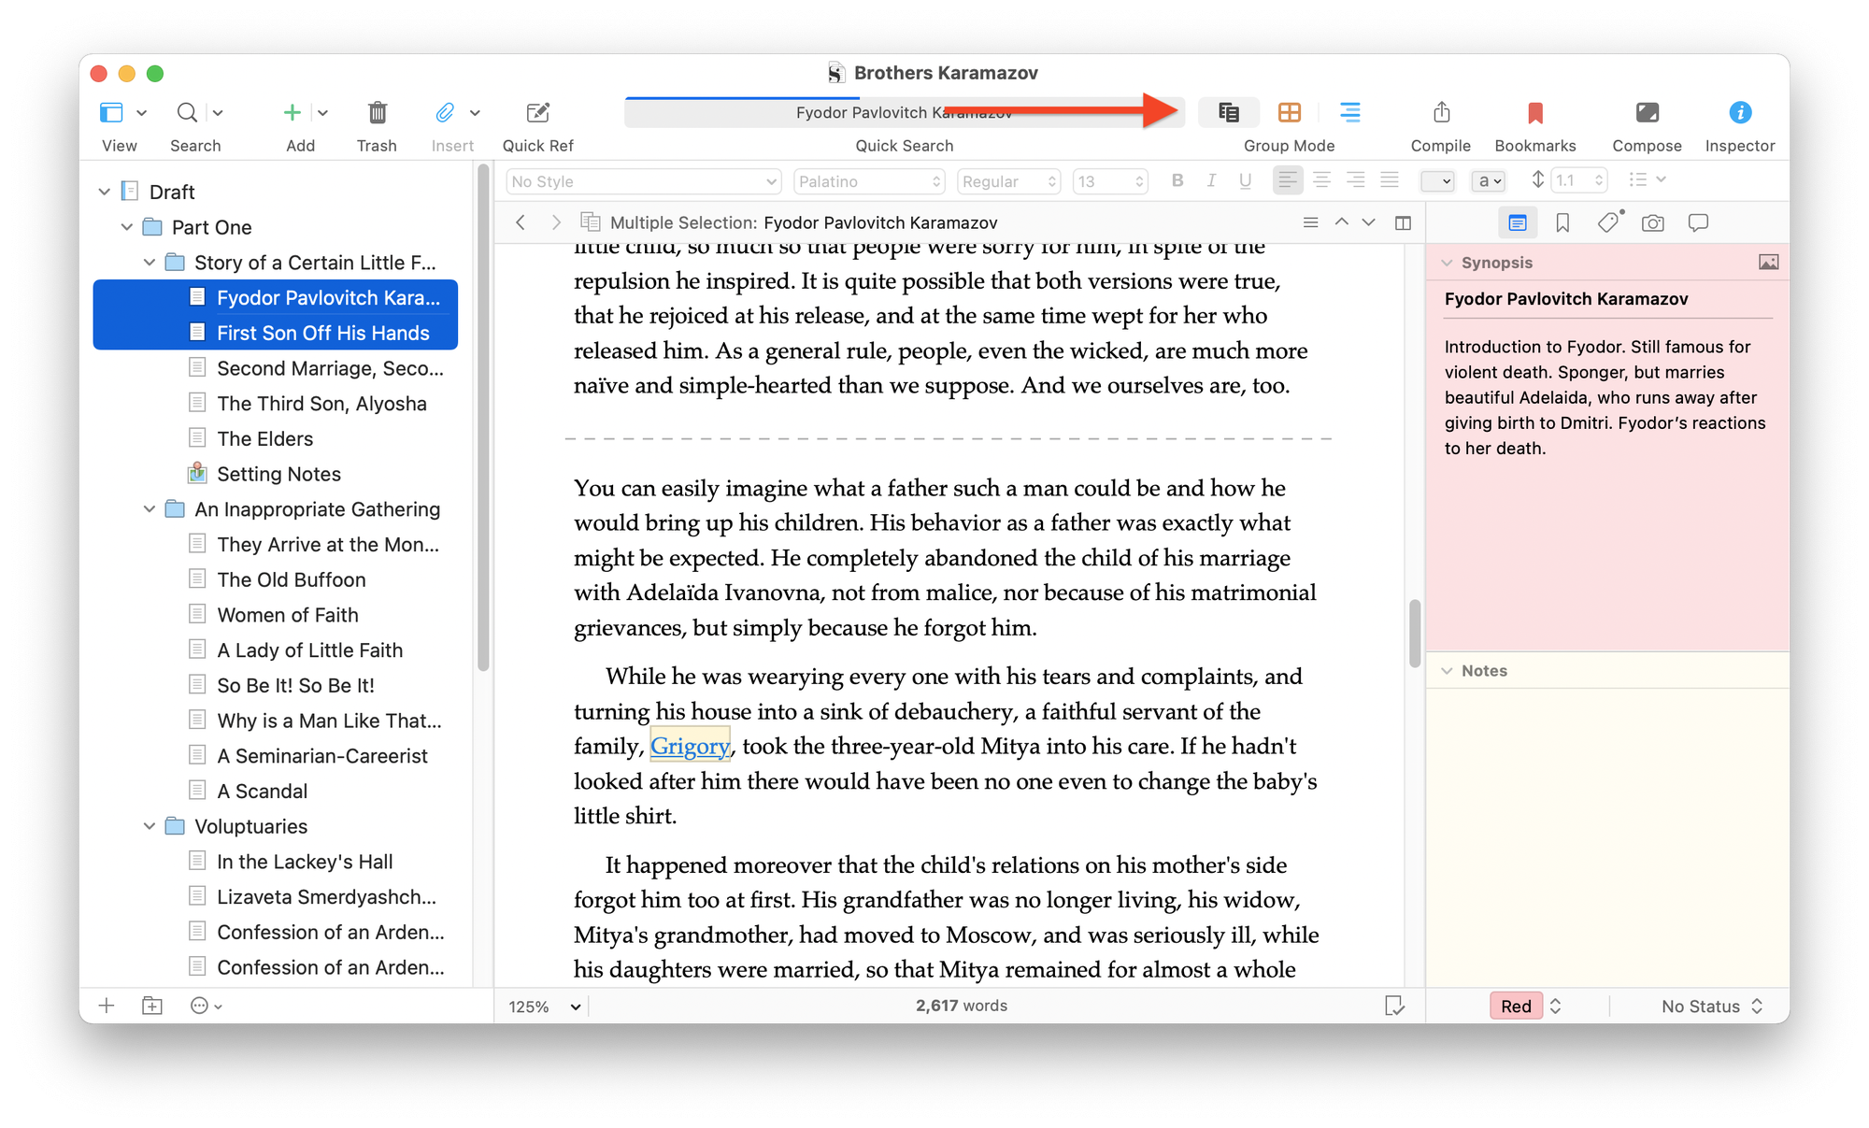Select The Elders document in binder
This screenshot has height=1128, width=1869.
click(264, 438)
